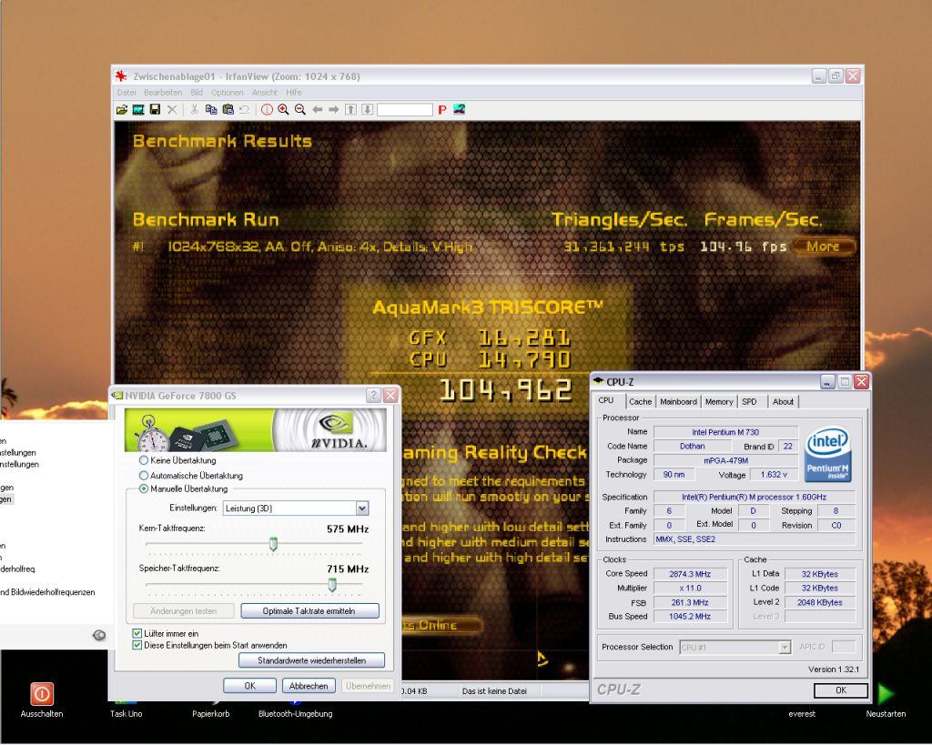Save image with the floppy disk icon

coord(155,110)
